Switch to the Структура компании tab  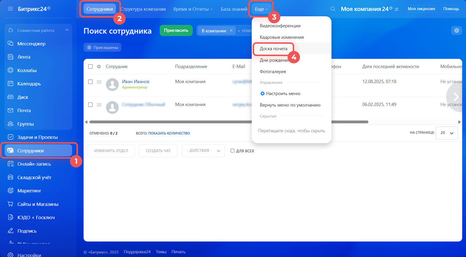point(143,9)
